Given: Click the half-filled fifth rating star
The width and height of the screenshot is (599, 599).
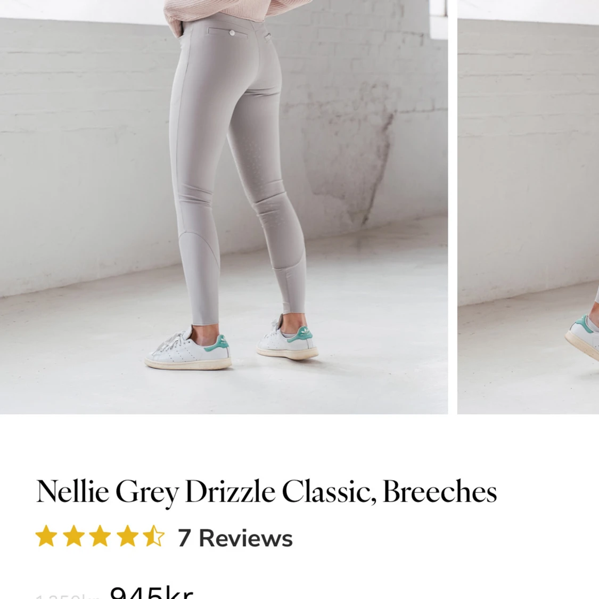Looking at the screenshot, I should 154,536.
